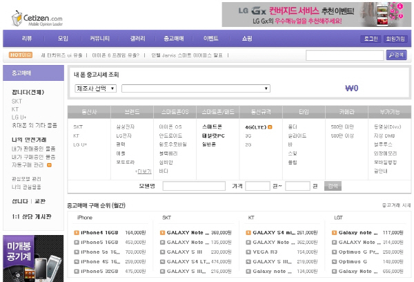The image size is (414, 282).
Task: Open the 갤러리 menu
Action: click(137, 38)
